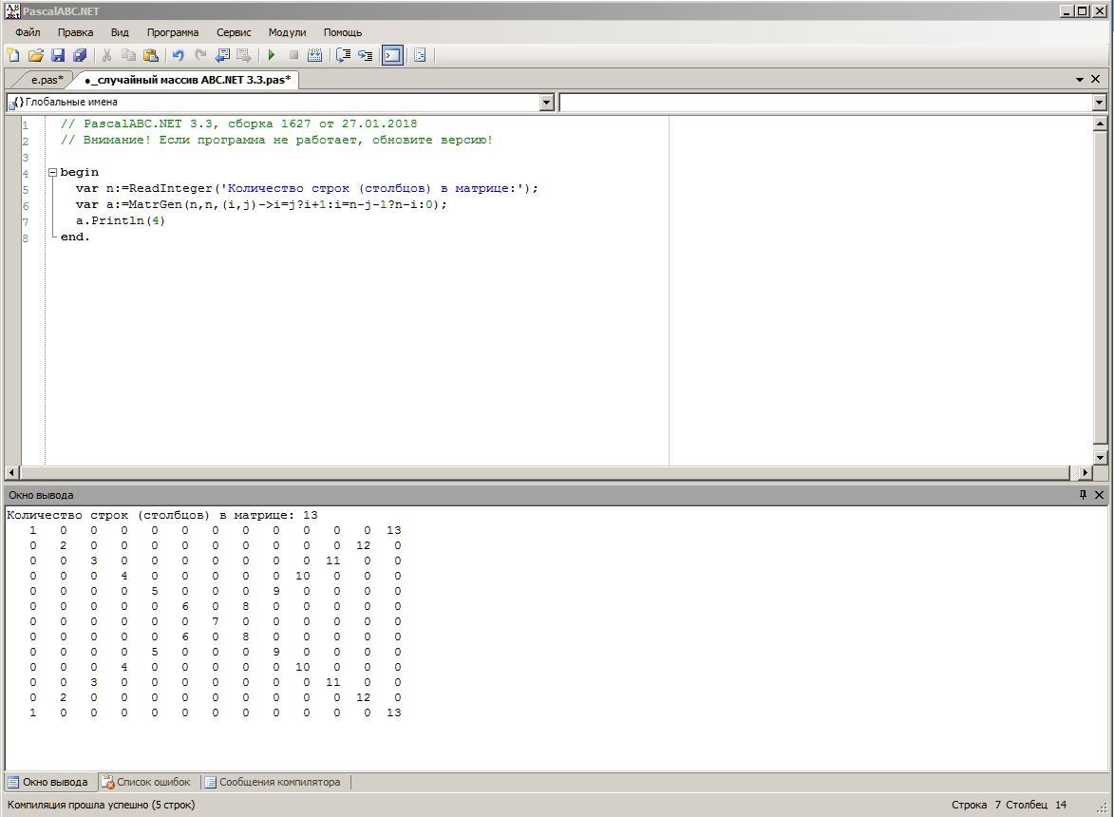Click the a.Println(4) line

[x=120, y=221]
